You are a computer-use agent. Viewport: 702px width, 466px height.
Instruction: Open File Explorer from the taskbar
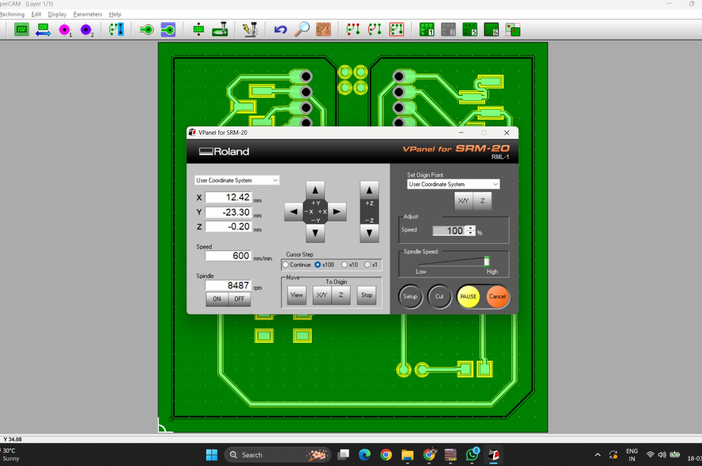408,455
